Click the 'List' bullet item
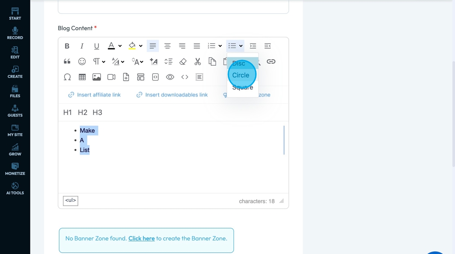The image size is (455, 254). click(x=85, y=150)
